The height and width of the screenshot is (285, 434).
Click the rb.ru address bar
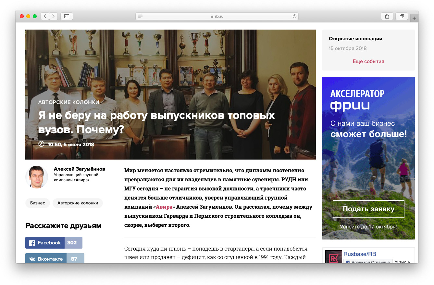pyautogui.click(x=217, y=16)
